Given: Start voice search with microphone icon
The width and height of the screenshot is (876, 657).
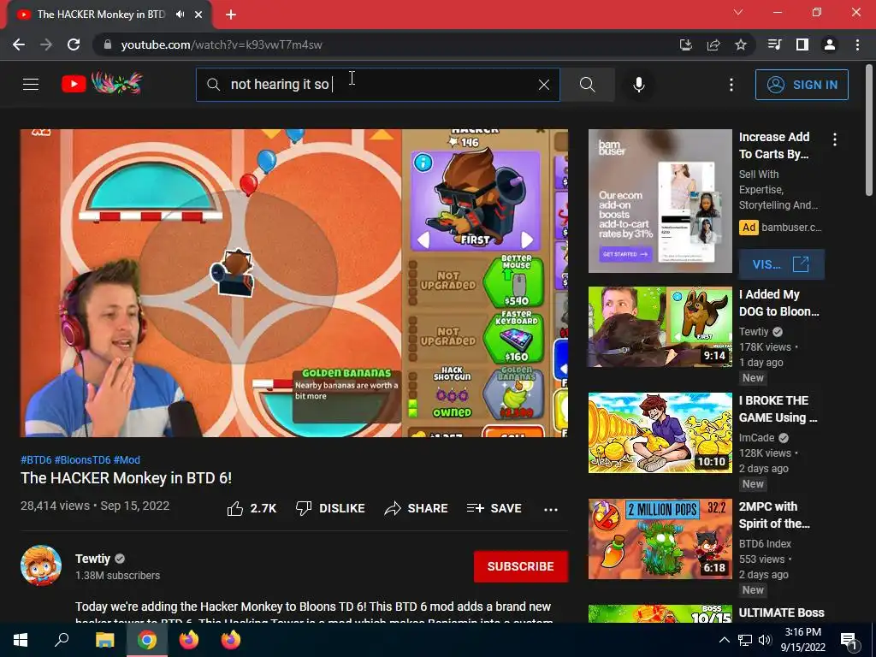Looking at the screenshot, I should pos(638,85).
